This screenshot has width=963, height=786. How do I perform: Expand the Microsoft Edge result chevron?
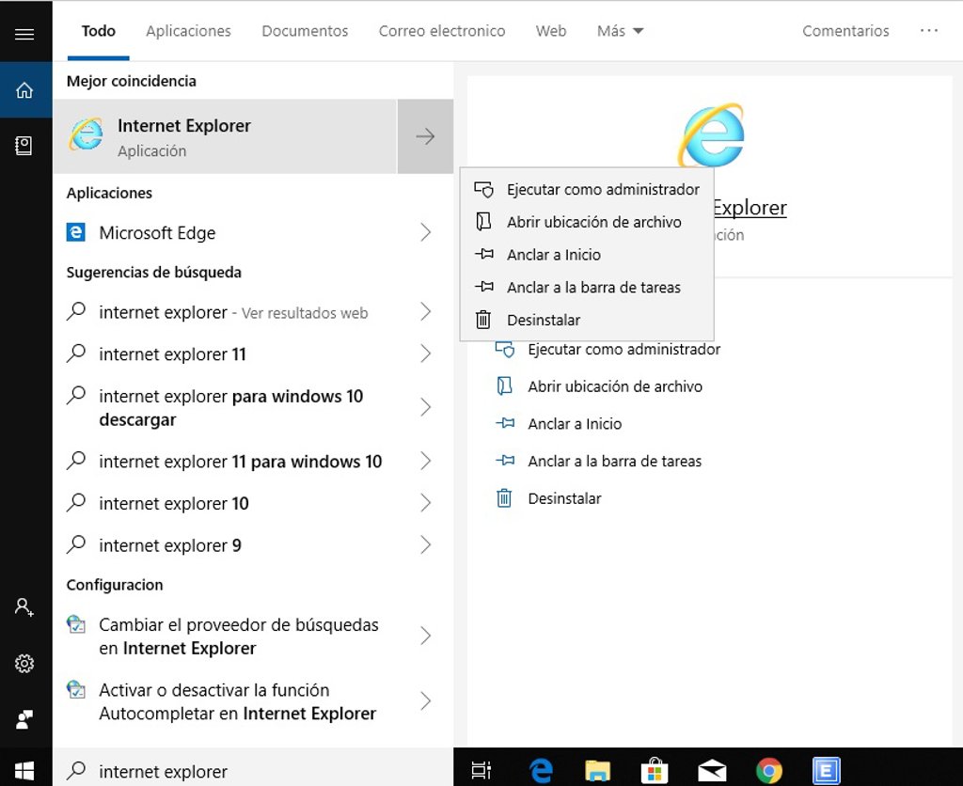(426, 232)
